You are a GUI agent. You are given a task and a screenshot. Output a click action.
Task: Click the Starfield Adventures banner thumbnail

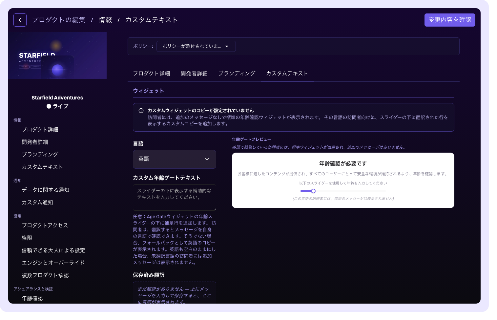[57, 55]
